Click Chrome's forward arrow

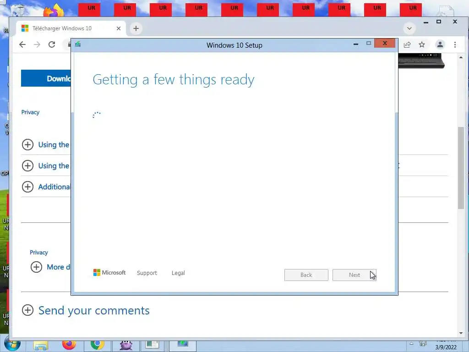click(37, 44)
